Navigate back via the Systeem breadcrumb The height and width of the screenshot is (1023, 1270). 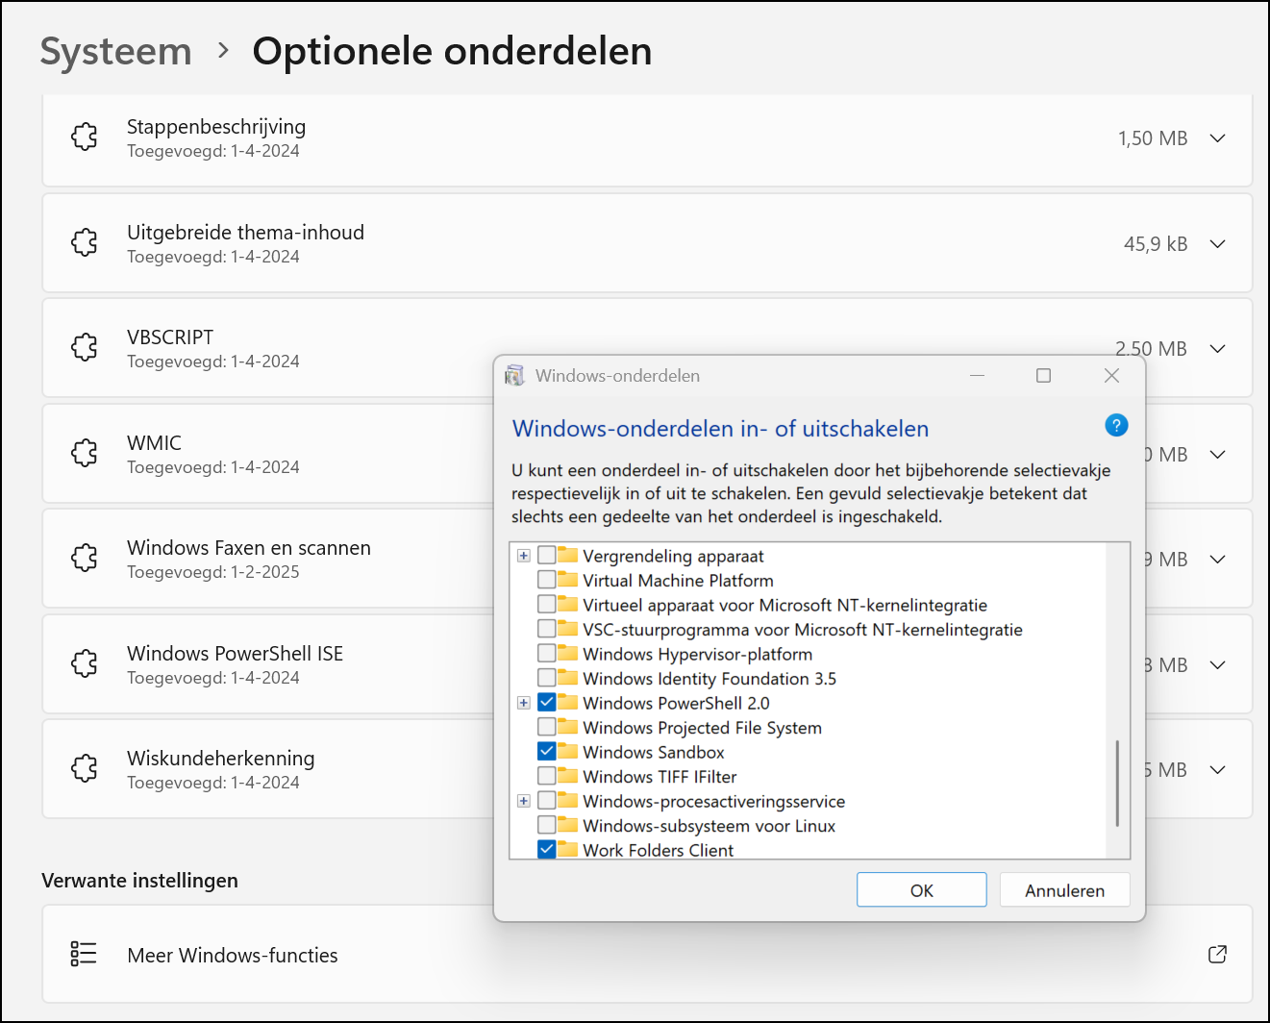pos(115,51)
